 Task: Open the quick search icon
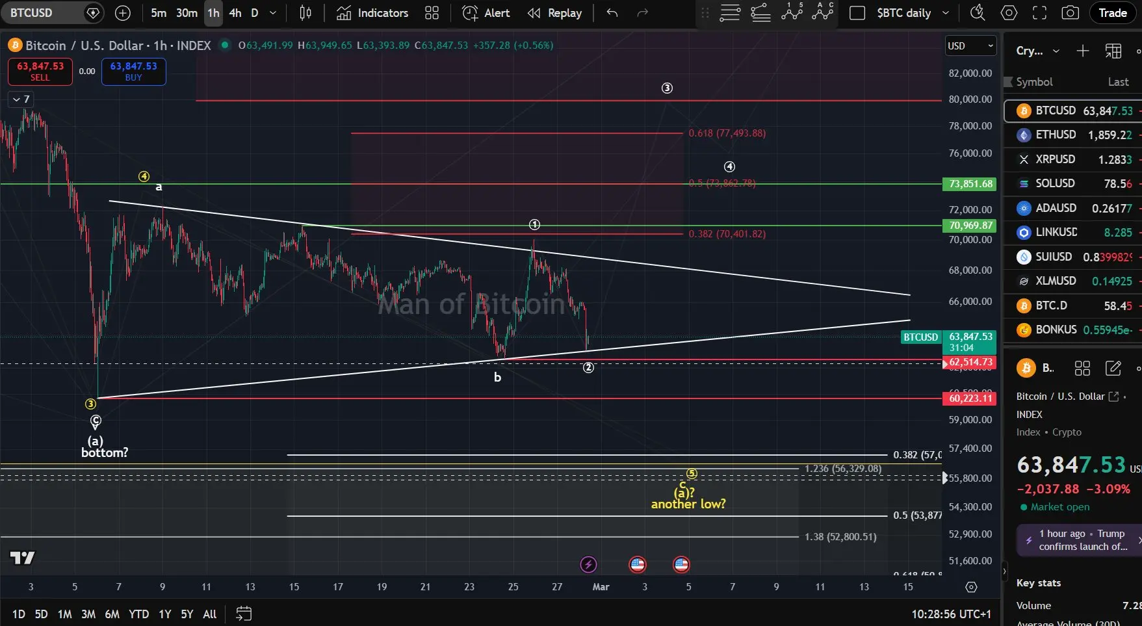(x=978, y=13)
